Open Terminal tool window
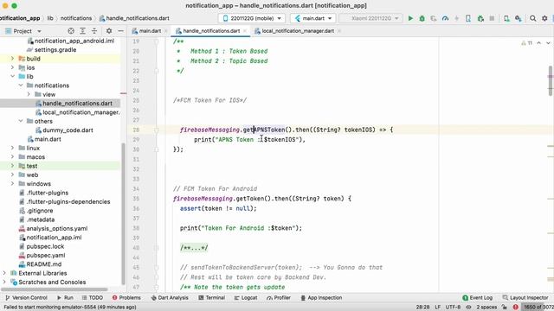 [211, 297]
